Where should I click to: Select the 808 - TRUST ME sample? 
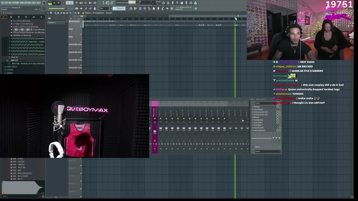point(18,167)
